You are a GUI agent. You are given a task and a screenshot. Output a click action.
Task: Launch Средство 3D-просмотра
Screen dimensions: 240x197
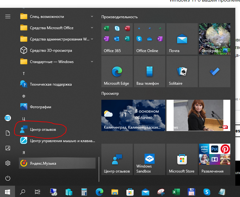click(57, 50)
